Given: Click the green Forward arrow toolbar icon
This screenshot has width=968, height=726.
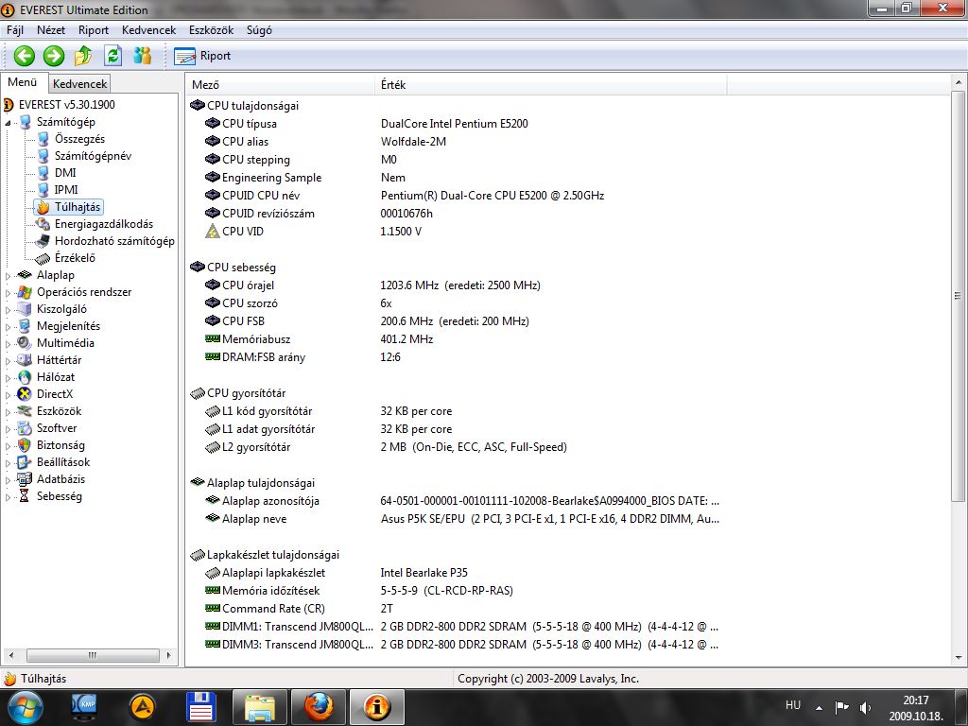Looking at the screenshot, I should click(x=54, y=56).
